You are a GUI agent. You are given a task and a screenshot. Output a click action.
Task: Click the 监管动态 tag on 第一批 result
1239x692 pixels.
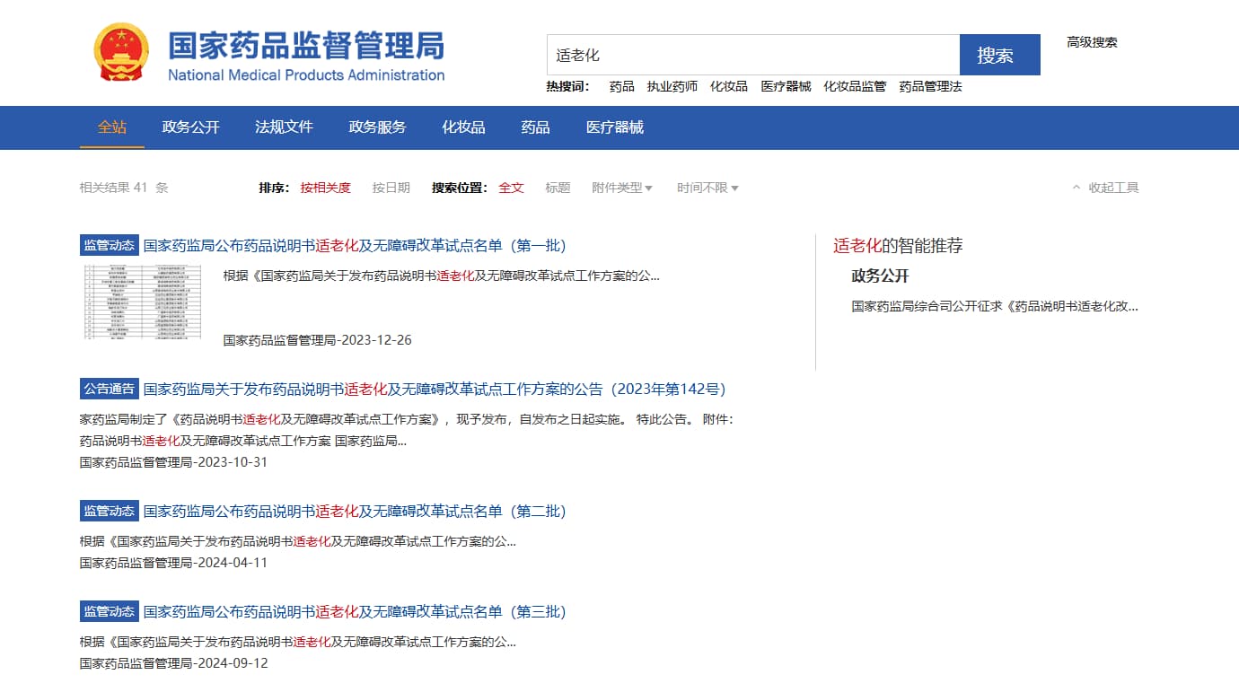110,246
